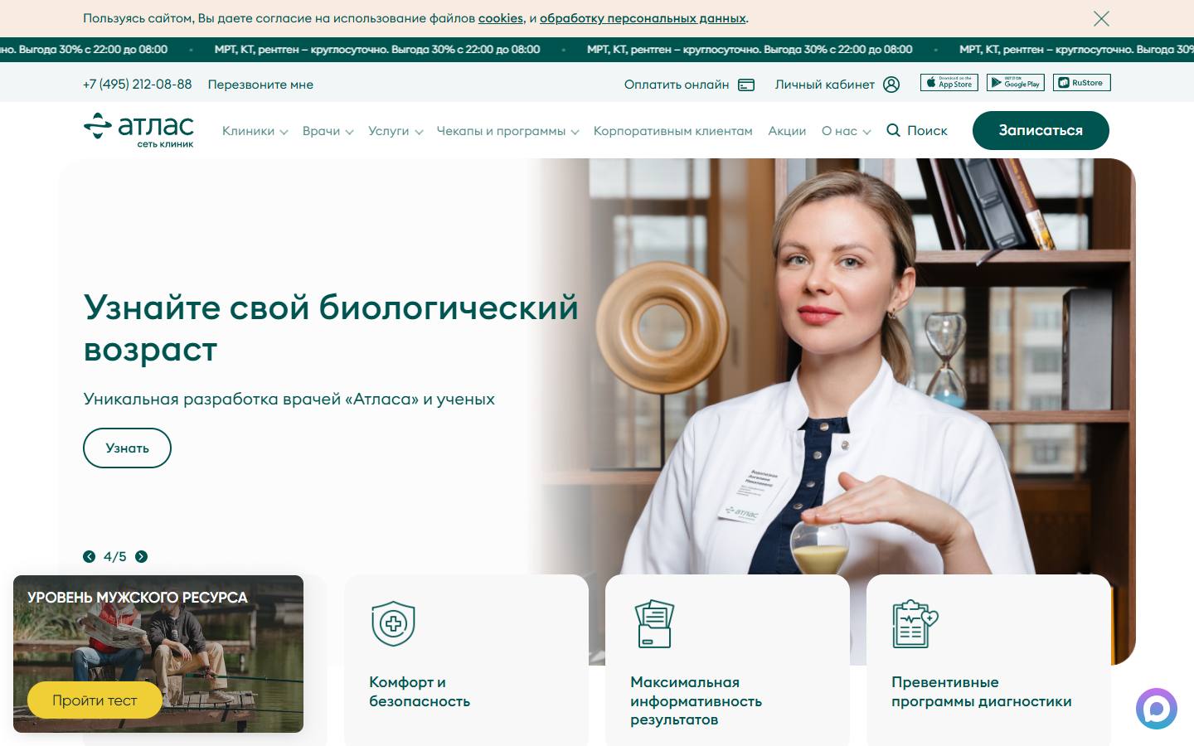Click the 4/5 slide counter
Screen dimensions: 1194x746
[x=115, y=556]
